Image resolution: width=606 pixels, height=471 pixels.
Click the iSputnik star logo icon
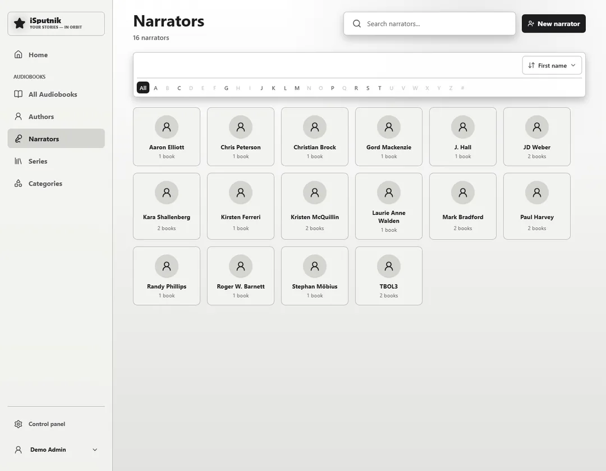19,24
